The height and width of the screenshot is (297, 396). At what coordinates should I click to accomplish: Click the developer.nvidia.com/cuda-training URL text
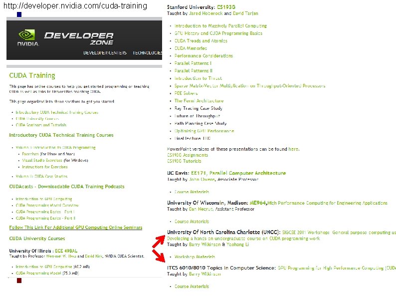pyautogui.click(x=75, y=5)
